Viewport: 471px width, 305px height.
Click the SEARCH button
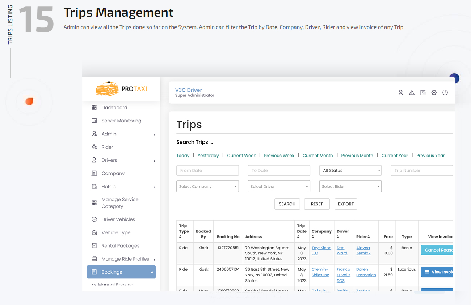click(287, 204)
